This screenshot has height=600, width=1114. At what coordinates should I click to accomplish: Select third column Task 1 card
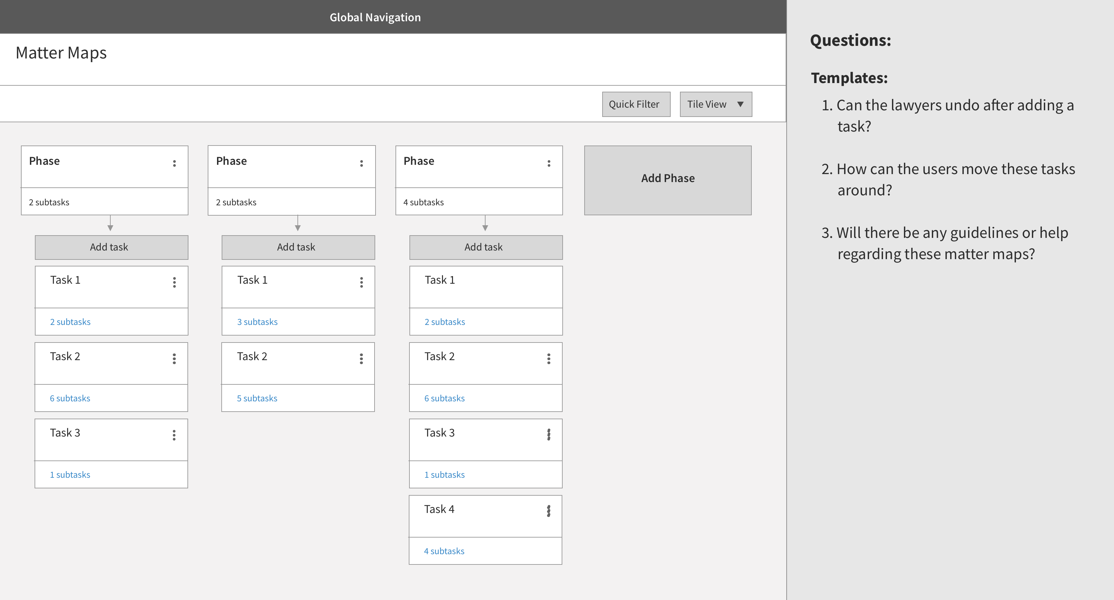(485, 287)
